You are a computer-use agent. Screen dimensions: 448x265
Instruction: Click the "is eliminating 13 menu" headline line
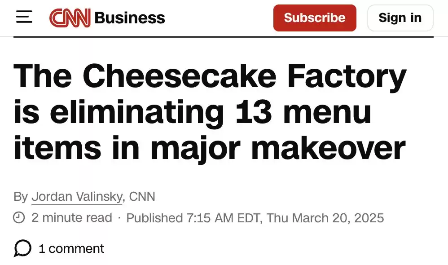click(192, 112)
